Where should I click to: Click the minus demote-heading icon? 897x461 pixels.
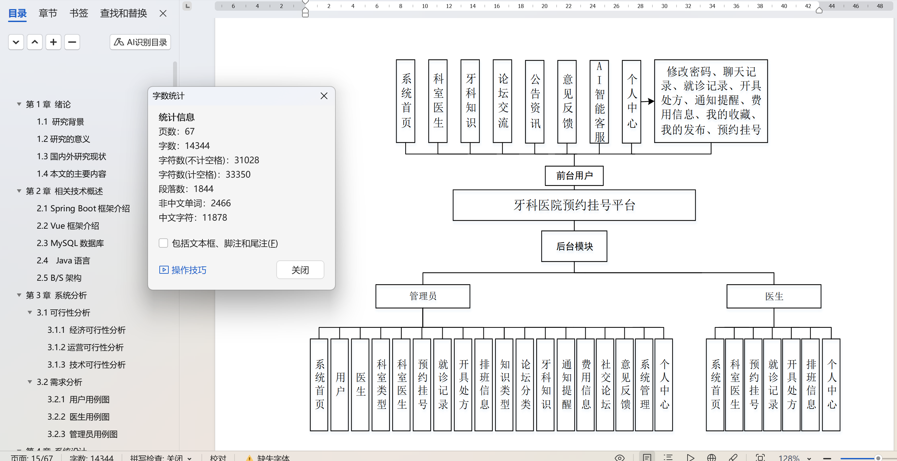[x=72, y=42]
